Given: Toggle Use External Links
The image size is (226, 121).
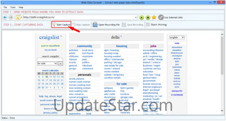Looking at the screenshot, I should (x=170, y=17).
